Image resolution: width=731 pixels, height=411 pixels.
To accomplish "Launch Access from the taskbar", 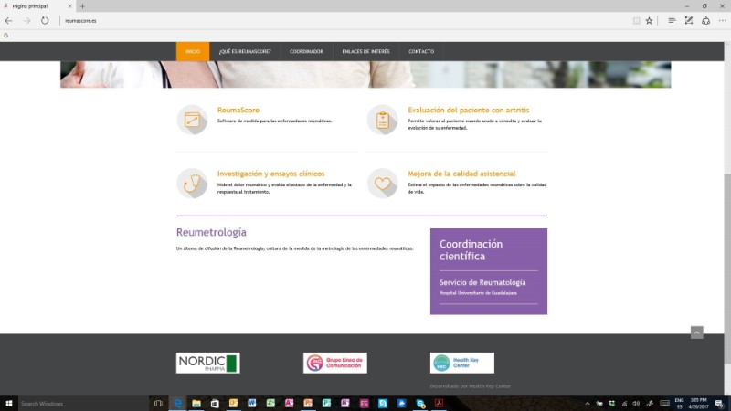I will [x=289, y=404].
